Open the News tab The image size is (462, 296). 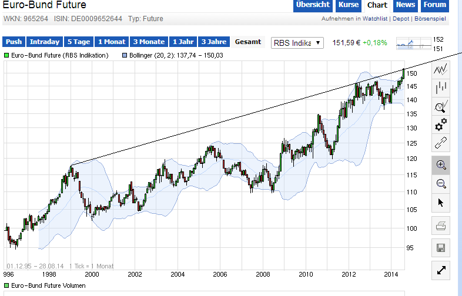[x=406, y=5]
